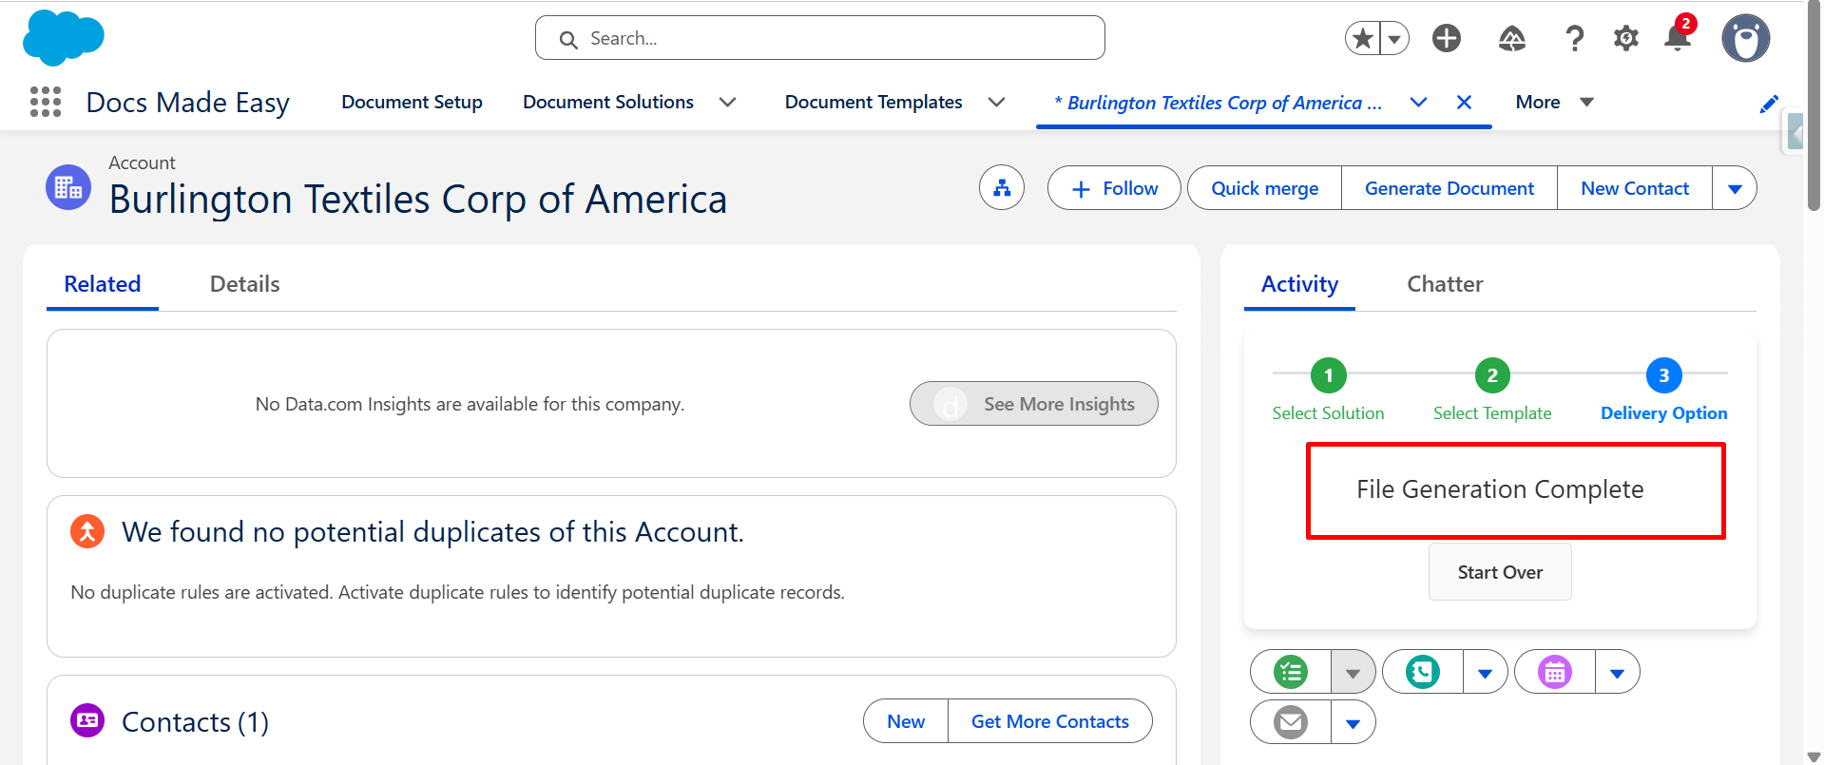Click the Email envelope icon
Viewport: 1824px width, 765px height.
tap(1291, 722)
